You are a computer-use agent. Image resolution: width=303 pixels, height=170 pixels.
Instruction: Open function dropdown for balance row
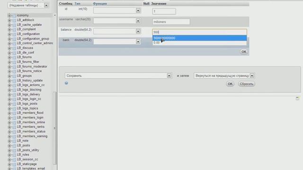117,31
